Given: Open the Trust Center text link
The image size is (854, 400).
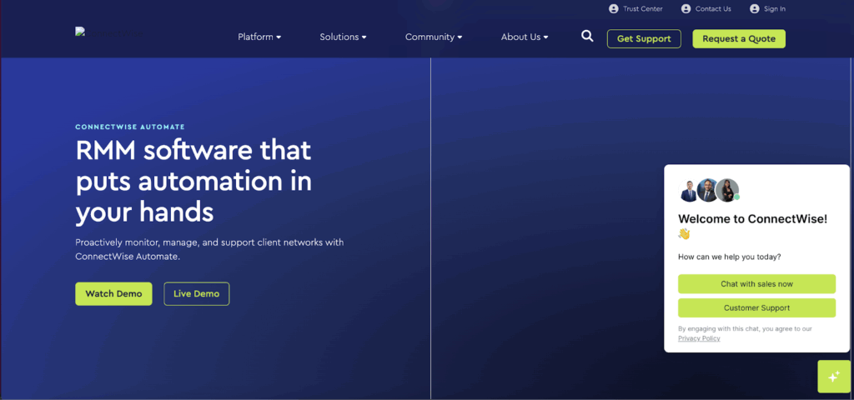Looking at the screenshot, I should click(x=643, y=9).
